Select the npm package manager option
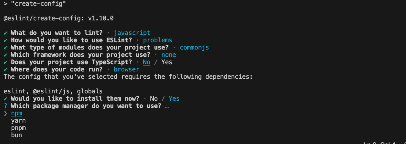406x144 pixels. point(17,113)
